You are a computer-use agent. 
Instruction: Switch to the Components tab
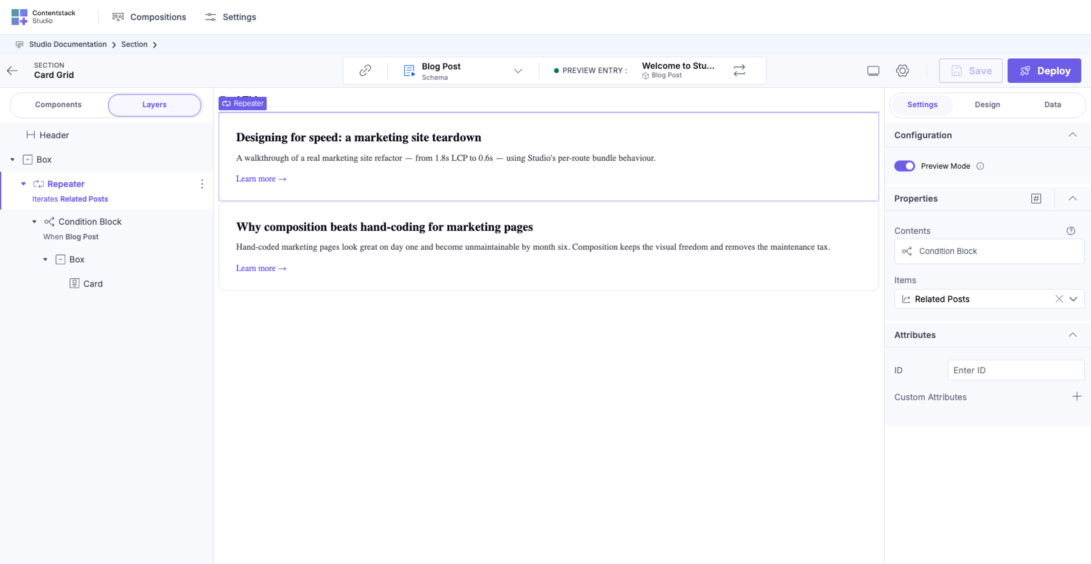(x=59, y=105)
